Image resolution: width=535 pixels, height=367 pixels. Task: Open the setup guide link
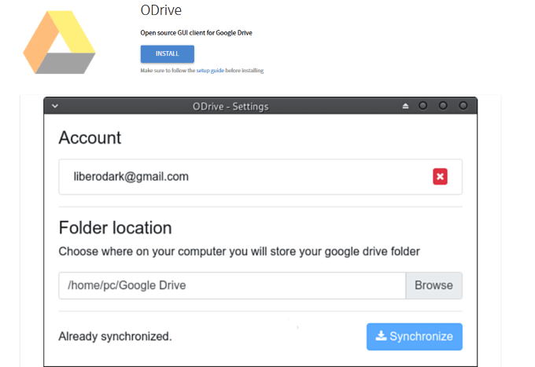(210, 71)
